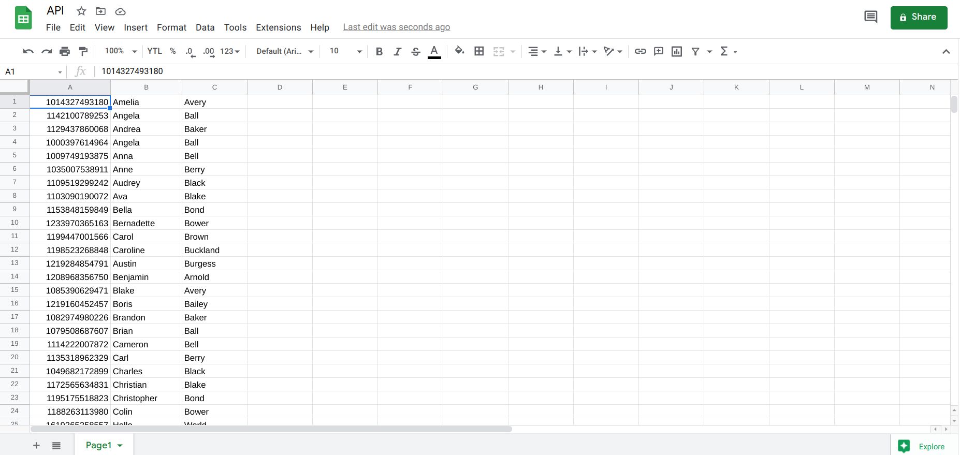Open the Data menu
Screen dimensions: 960x455
tap(205, 27)
